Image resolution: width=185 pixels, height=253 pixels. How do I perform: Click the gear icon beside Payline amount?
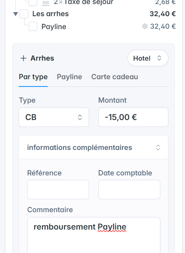[x=145, y=26]
